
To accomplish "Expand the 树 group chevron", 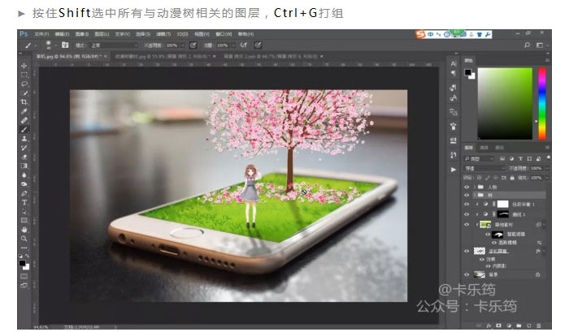I will tap(474, 195).
